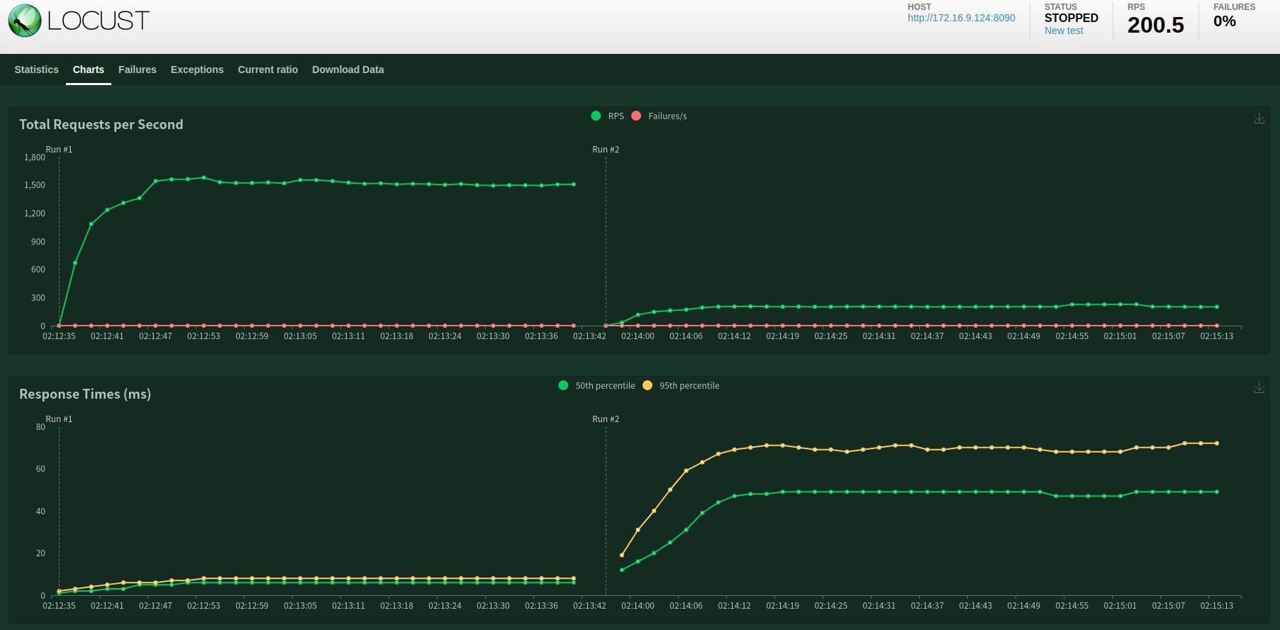Viewport: 1280px width, 630px height.
Task: Open the Download Data tab
Action: coord(348,70)
